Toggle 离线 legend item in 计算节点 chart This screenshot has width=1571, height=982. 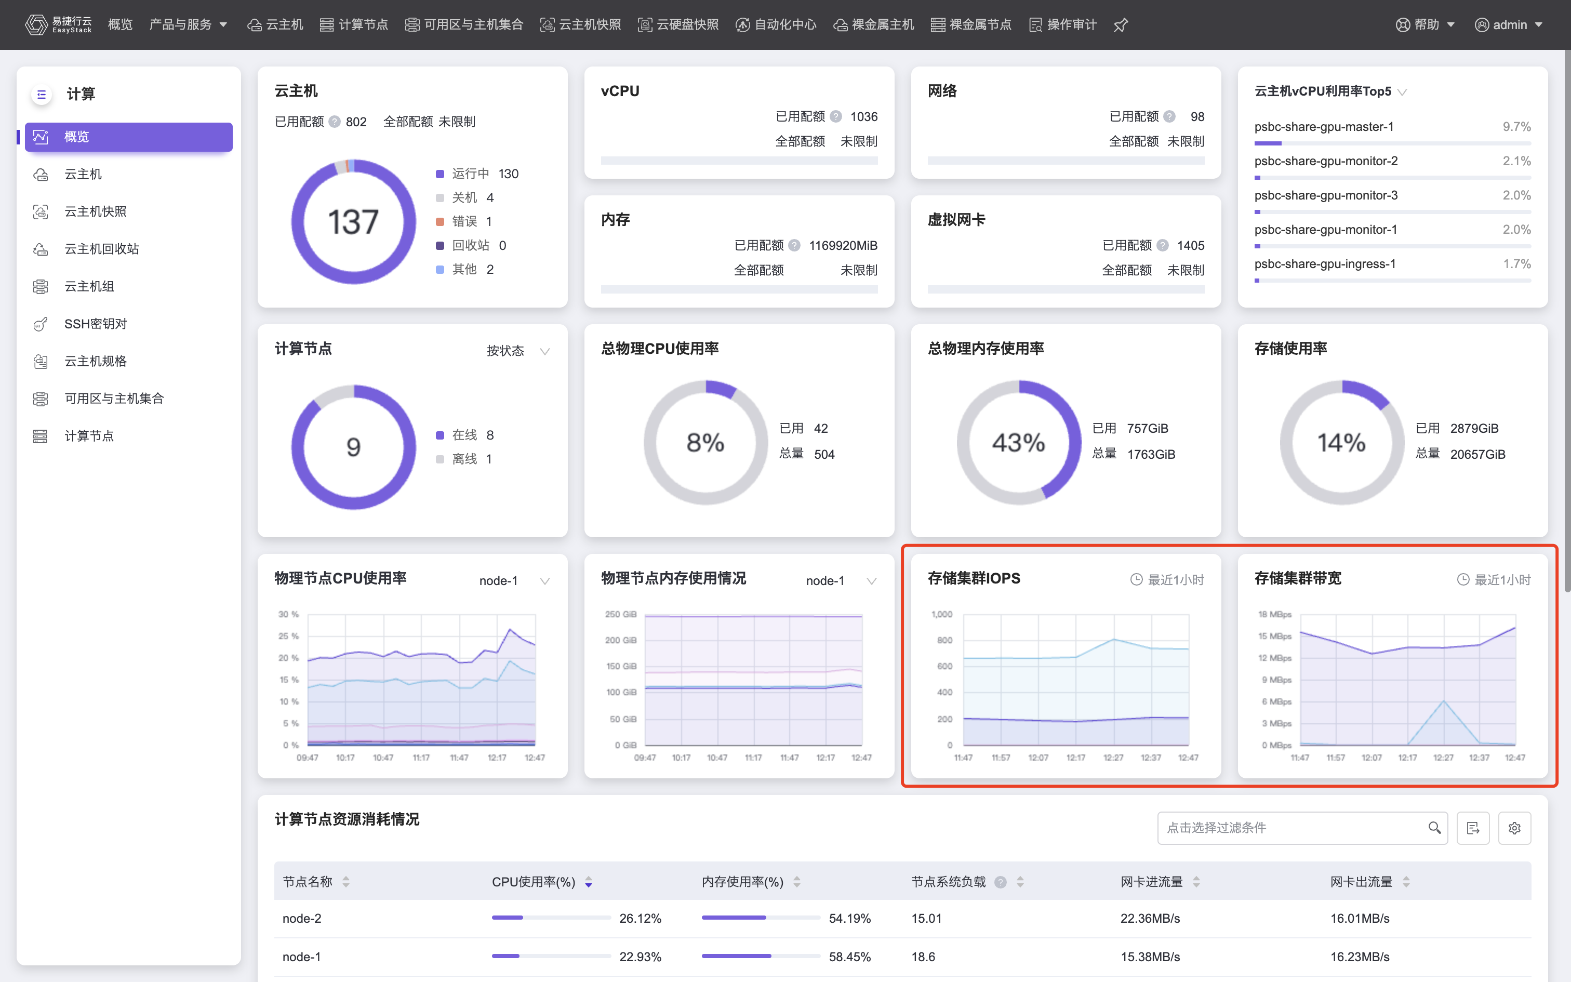[x=464, y=459]
